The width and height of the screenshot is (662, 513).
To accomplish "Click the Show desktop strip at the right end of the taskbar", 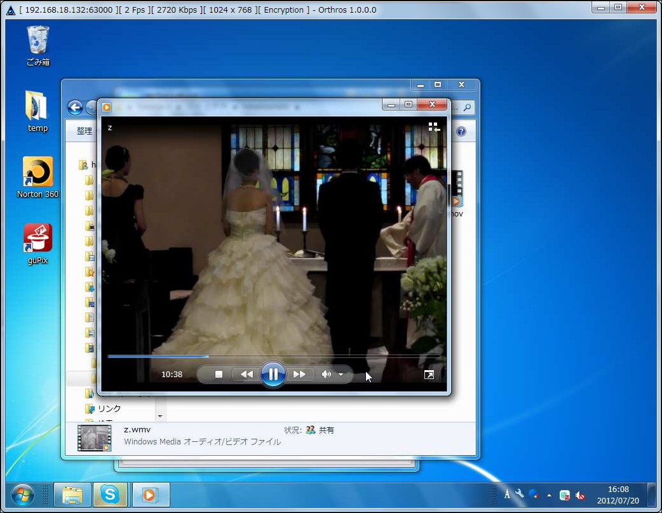I will (652, 495).
